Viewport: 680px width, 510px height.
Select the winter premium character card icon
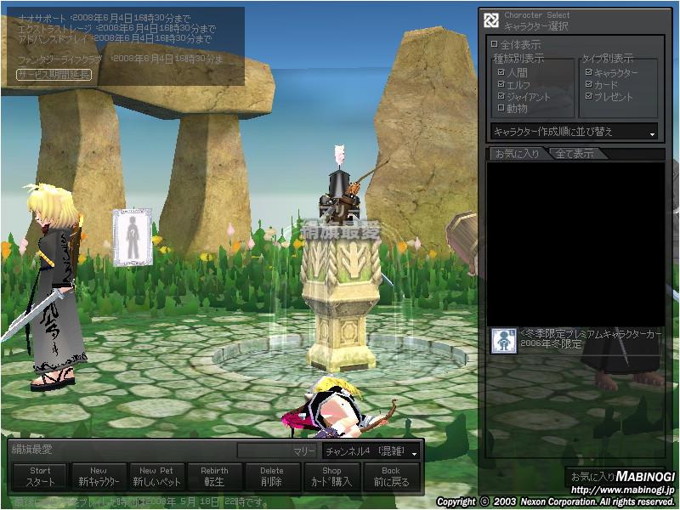pyautogui.click(x=504, y=341)
